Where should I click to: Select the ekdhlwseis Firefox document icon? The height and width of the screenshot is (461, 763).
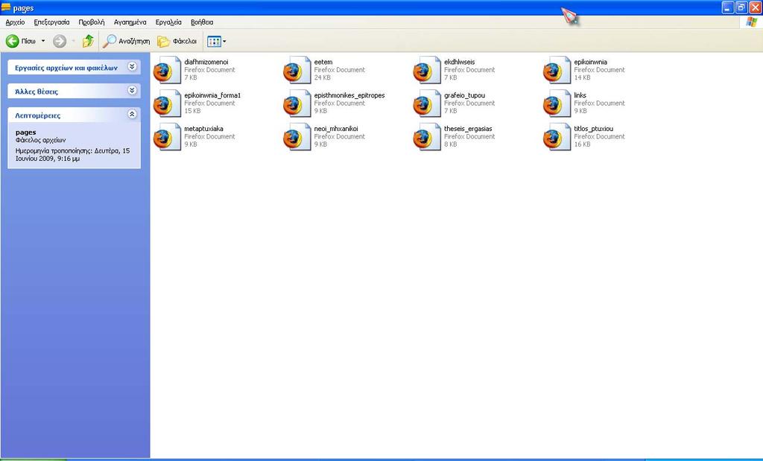[x=427, y=70]
